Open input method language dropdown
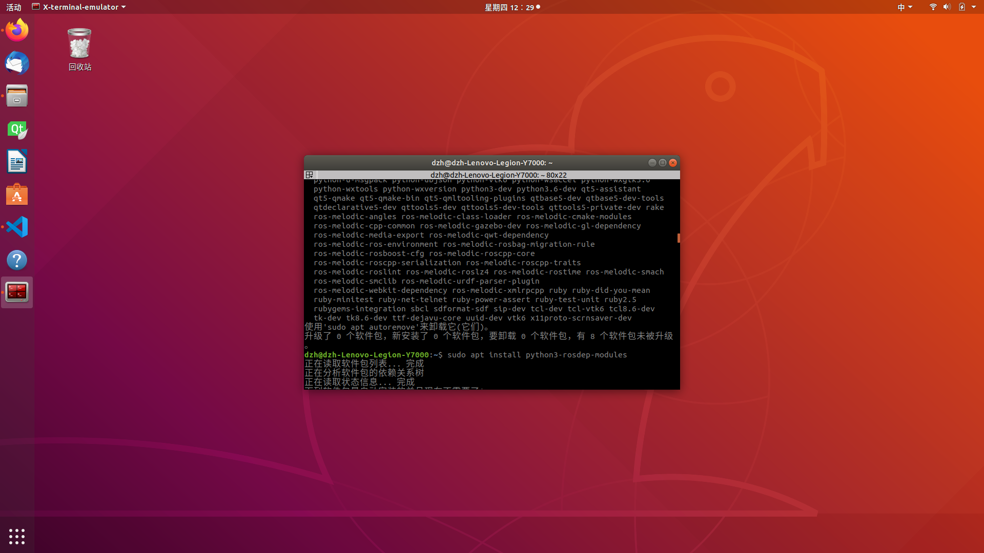Viewport: 984px width, 553px height. [x=905, y=7]
